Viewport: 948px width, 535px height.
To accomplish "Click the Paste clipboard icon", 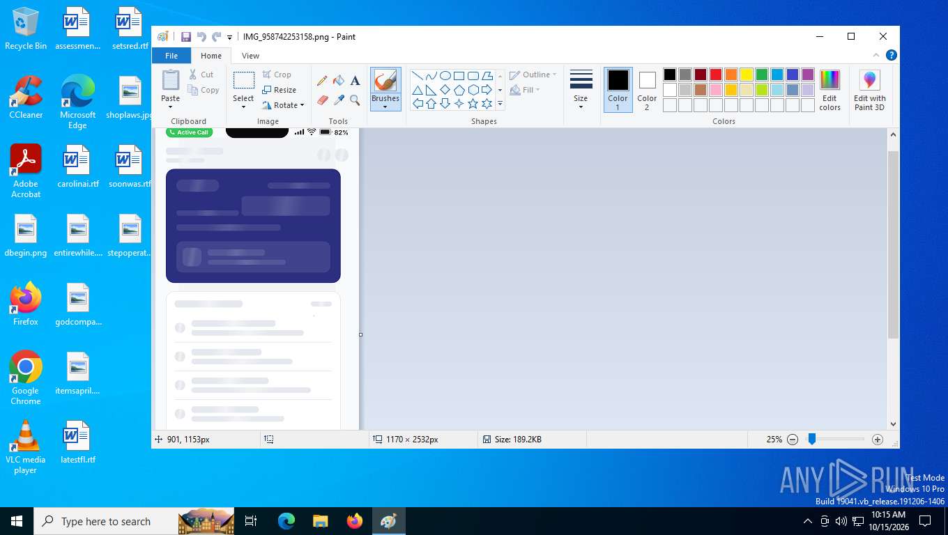I will [x=171, y=80].
